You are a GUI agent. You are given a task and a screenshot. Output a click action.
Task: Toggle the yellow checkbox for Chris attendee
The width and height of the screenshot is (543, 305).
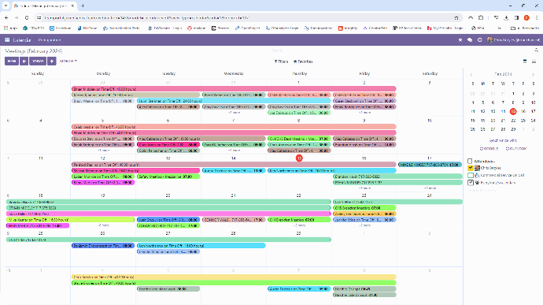tap(471, 168)
